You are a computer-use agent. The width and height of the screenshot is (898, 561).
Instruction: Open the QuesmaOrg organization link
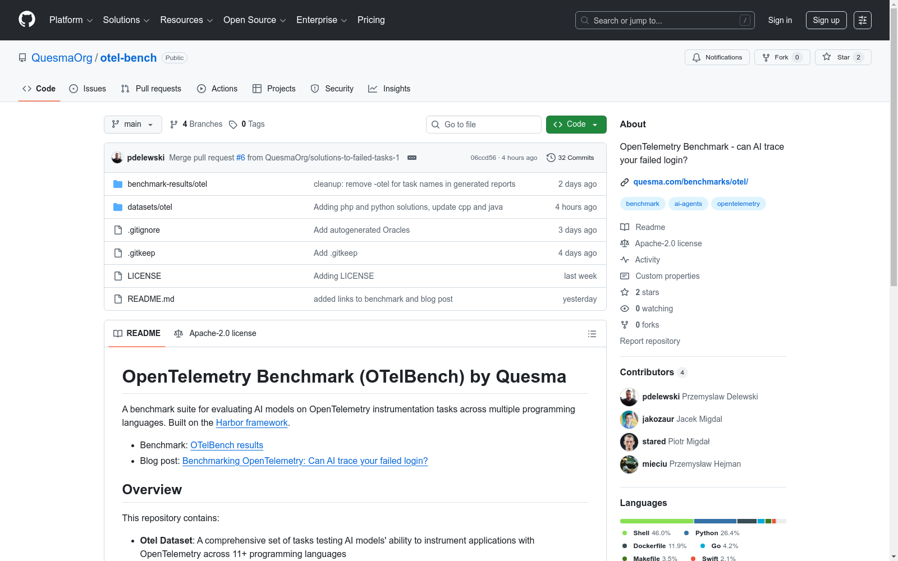(62, 58)
